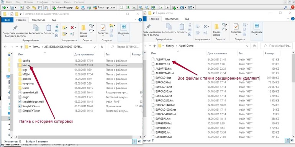Toggle the Auto-trading button
Image resolution: width=295 pixels, height=147 pixels.
(104, 8)
